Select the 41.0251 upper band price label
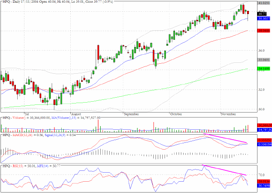 point(264,3)
